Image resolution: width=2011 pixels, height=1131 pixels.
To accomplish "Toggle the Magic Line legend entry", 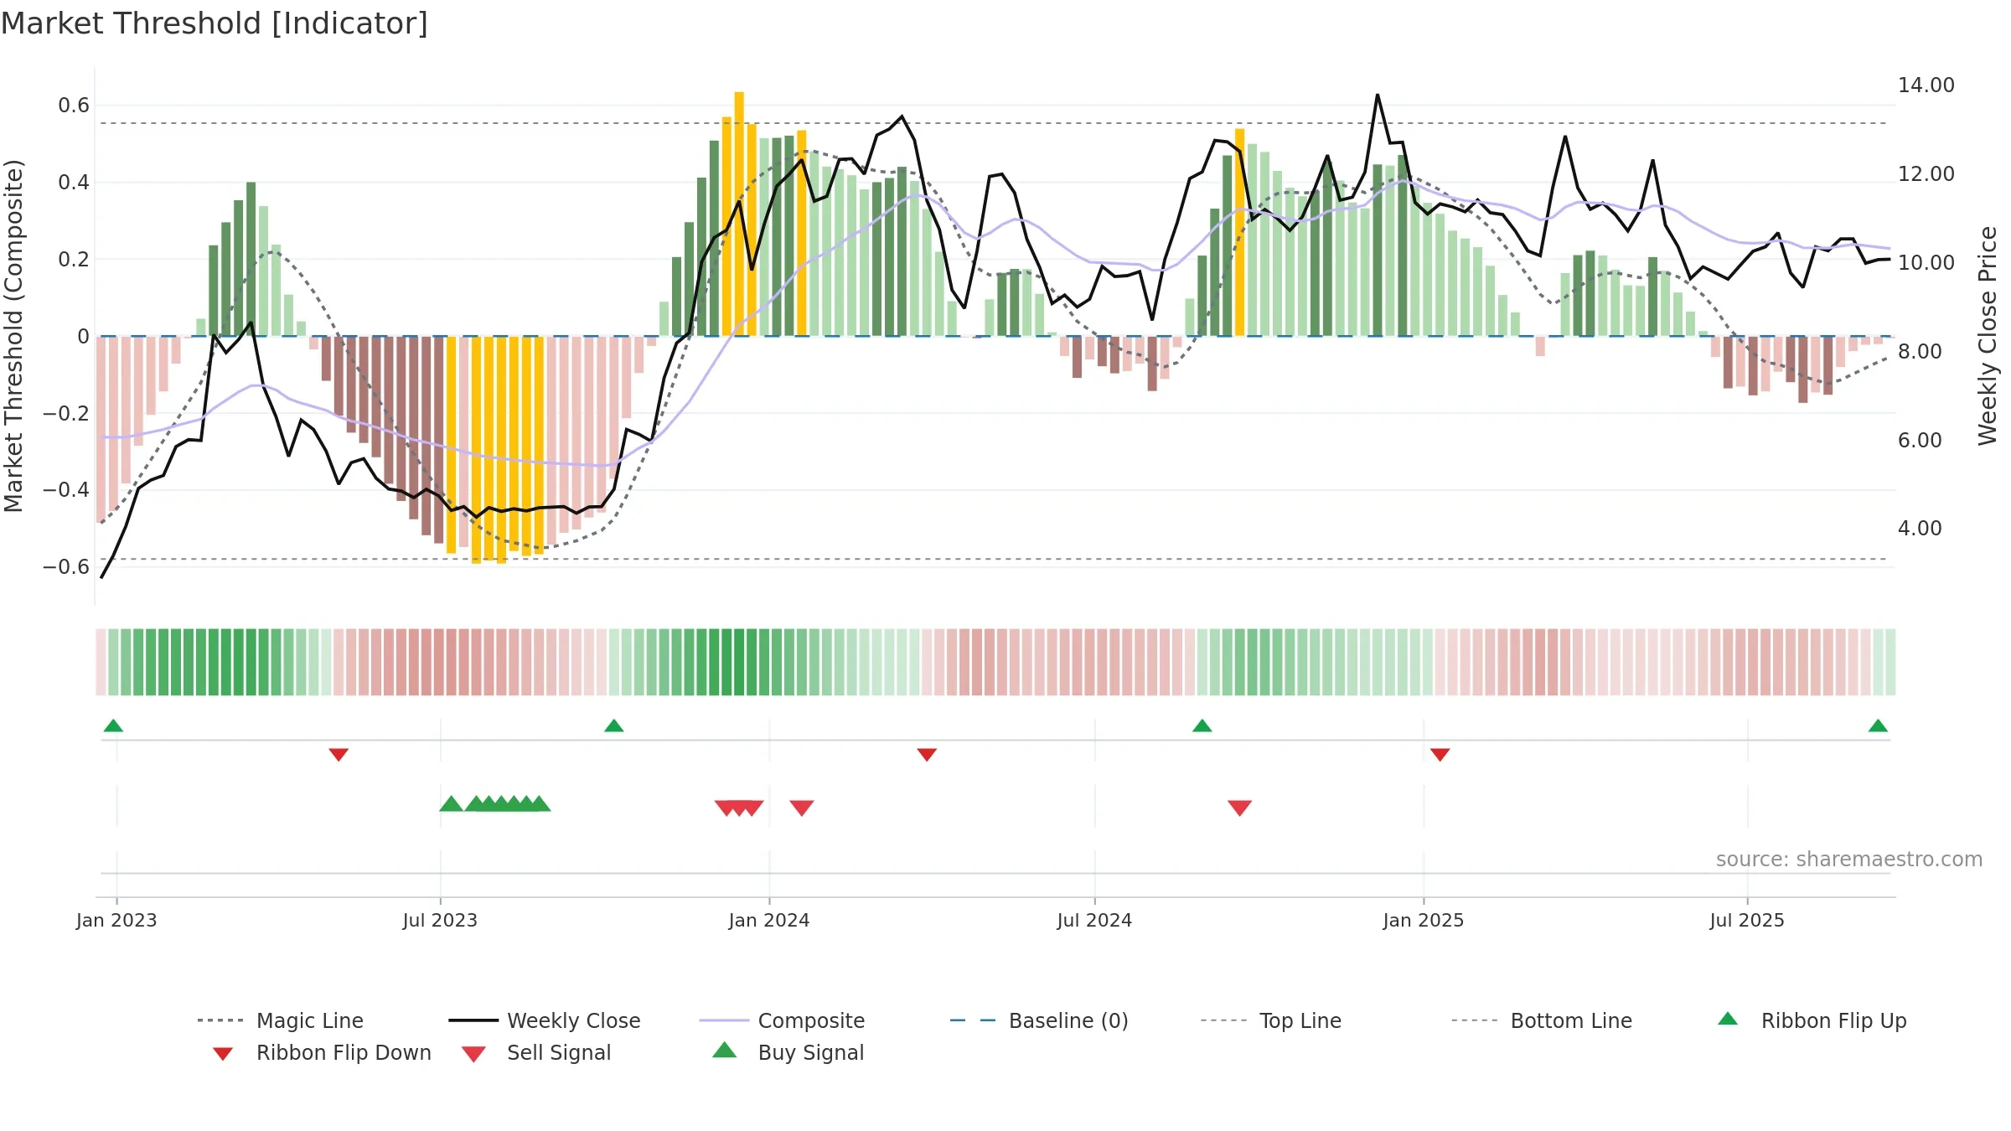I will (x=280, y=1020).
